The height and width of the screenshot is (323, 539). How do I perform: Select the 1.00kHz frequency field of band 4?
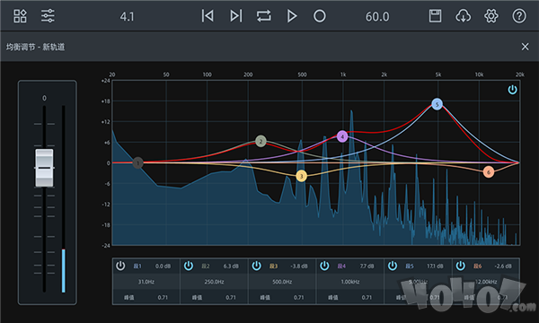350,282
